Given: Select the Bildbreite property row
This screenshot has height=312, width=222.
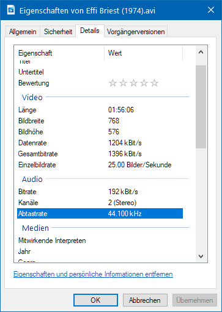Looking at the screenshot, I should [100, 121].
